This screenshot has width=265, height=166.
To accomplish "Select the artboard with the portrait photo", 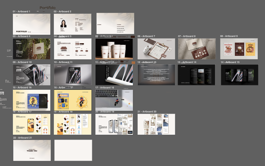I will 73,24.
